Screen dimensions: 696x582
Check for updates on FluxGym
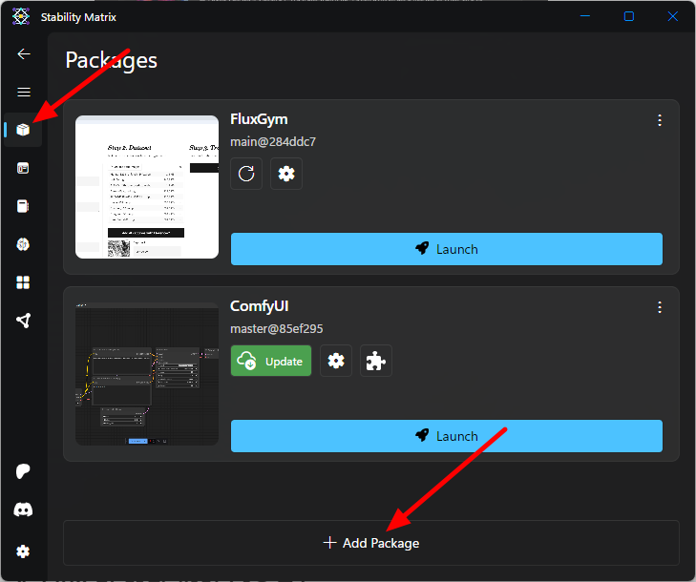click(246, 174)
